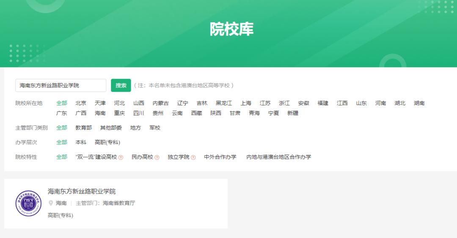Filter by 山东 region

361,103
